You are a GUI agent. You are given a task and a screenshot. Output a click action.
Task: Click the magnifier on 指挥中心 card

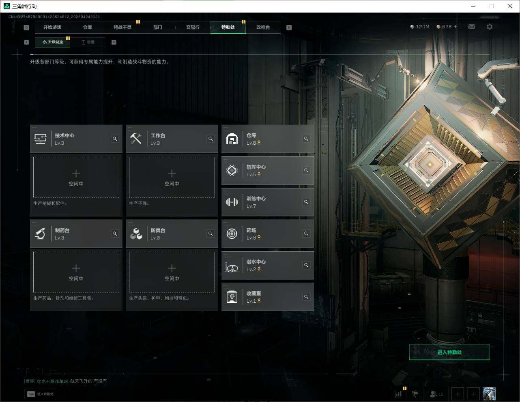pyautogui.click(x=306, y=171)
